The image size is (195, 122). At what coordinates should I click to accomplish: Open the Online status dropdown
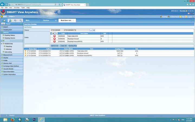pyautogui.click(x=11, y=17)
